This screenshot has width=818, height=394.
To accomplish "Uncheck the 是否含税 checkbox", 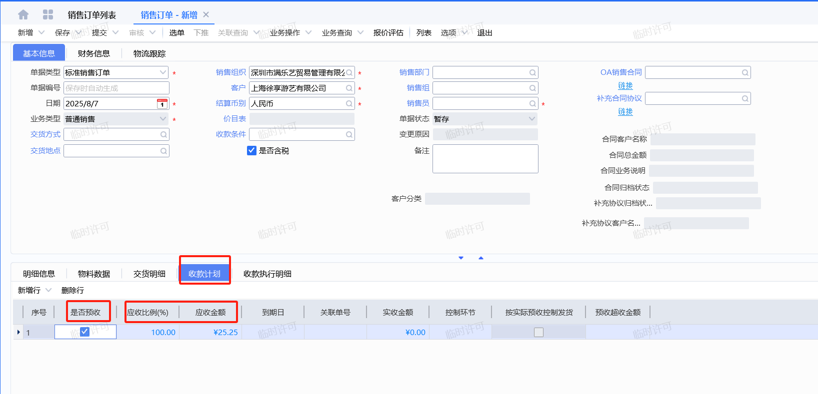I will tap(252, 151).
